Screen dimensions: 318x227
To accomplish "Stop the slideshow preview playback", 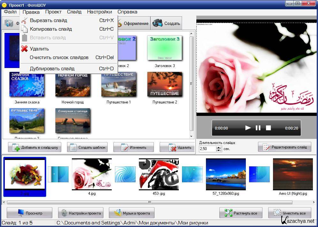I will coord(268,128).
